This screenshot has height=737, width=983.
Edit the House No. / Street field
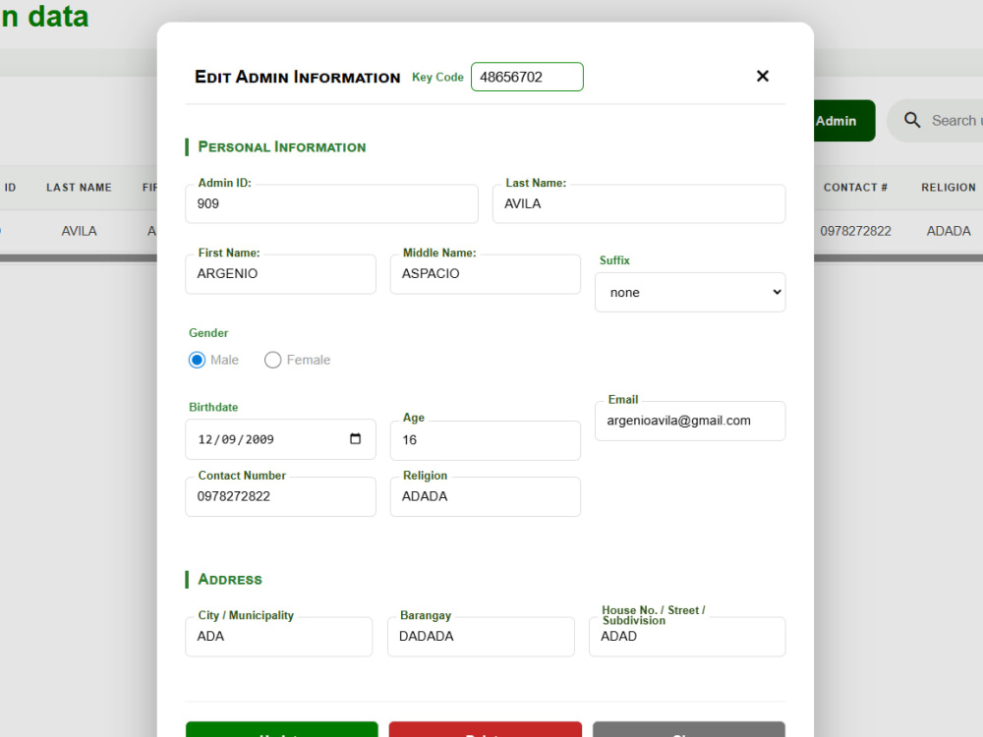687,636
